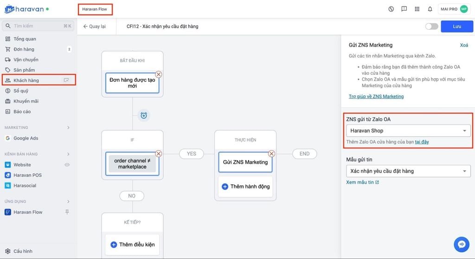
Task: Open the notifications bell
Action: (x=430, y=9)
